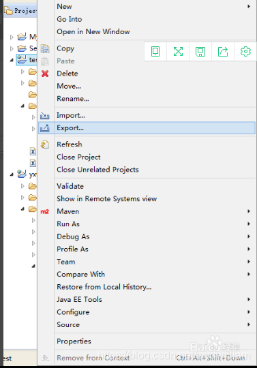The image size is (257, 368).
Task: Open the New submenu arrow
Action: tap(249, 6)
